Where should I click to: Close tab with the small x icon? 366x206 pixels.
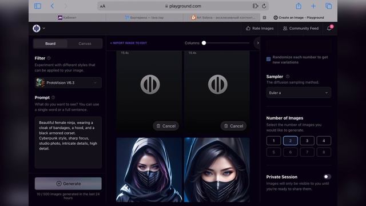point(264,18)
